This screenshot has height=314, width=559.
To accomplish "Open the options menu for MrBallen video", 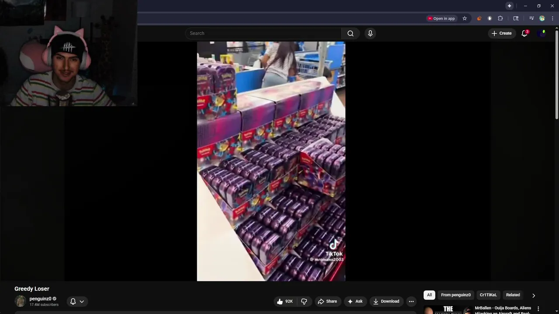I will 538,309.
